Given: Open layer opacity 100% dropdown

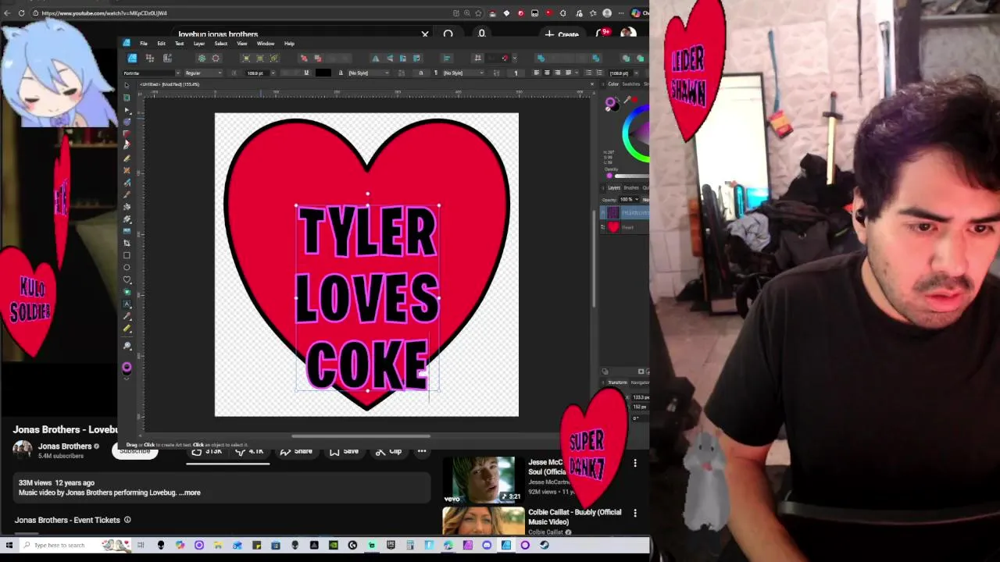Looking at the screenshot, I should [636, 199].
